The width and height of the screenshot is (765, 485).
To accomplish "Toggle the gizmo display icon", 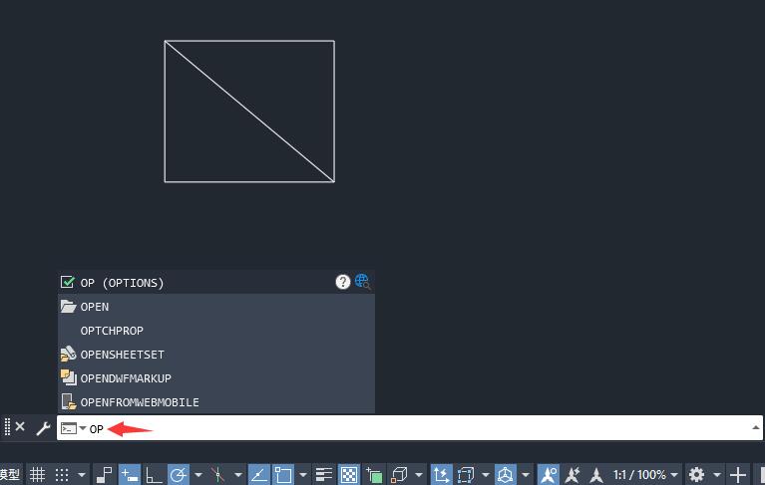I will [x=506, y=474].
